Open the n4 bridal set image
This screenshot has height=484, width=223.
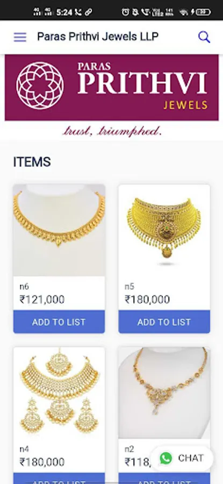[59, 393]
